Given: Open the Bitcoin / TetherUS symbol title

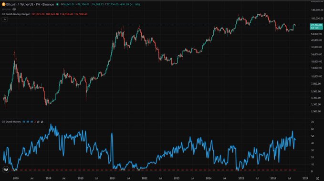Looking at the screenshot, I should point(30,4).
